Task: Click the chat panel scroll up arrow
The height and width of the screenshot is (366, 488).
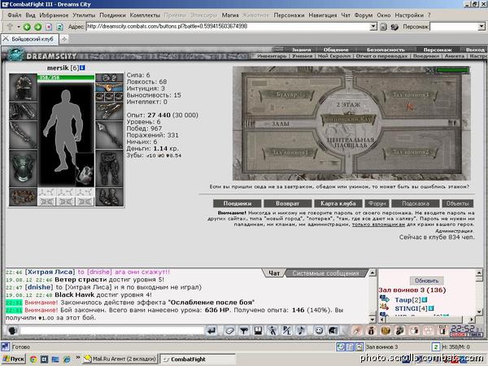Action: pos(373,273)
